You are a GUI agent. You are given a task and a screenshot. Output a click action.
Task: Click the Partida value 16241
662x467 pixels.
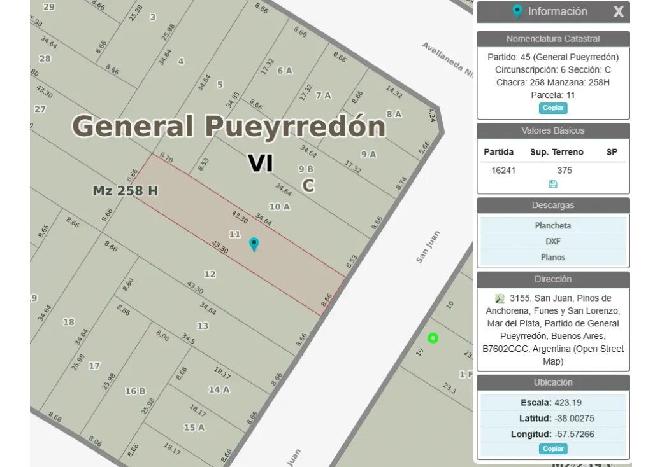[503, 171]
